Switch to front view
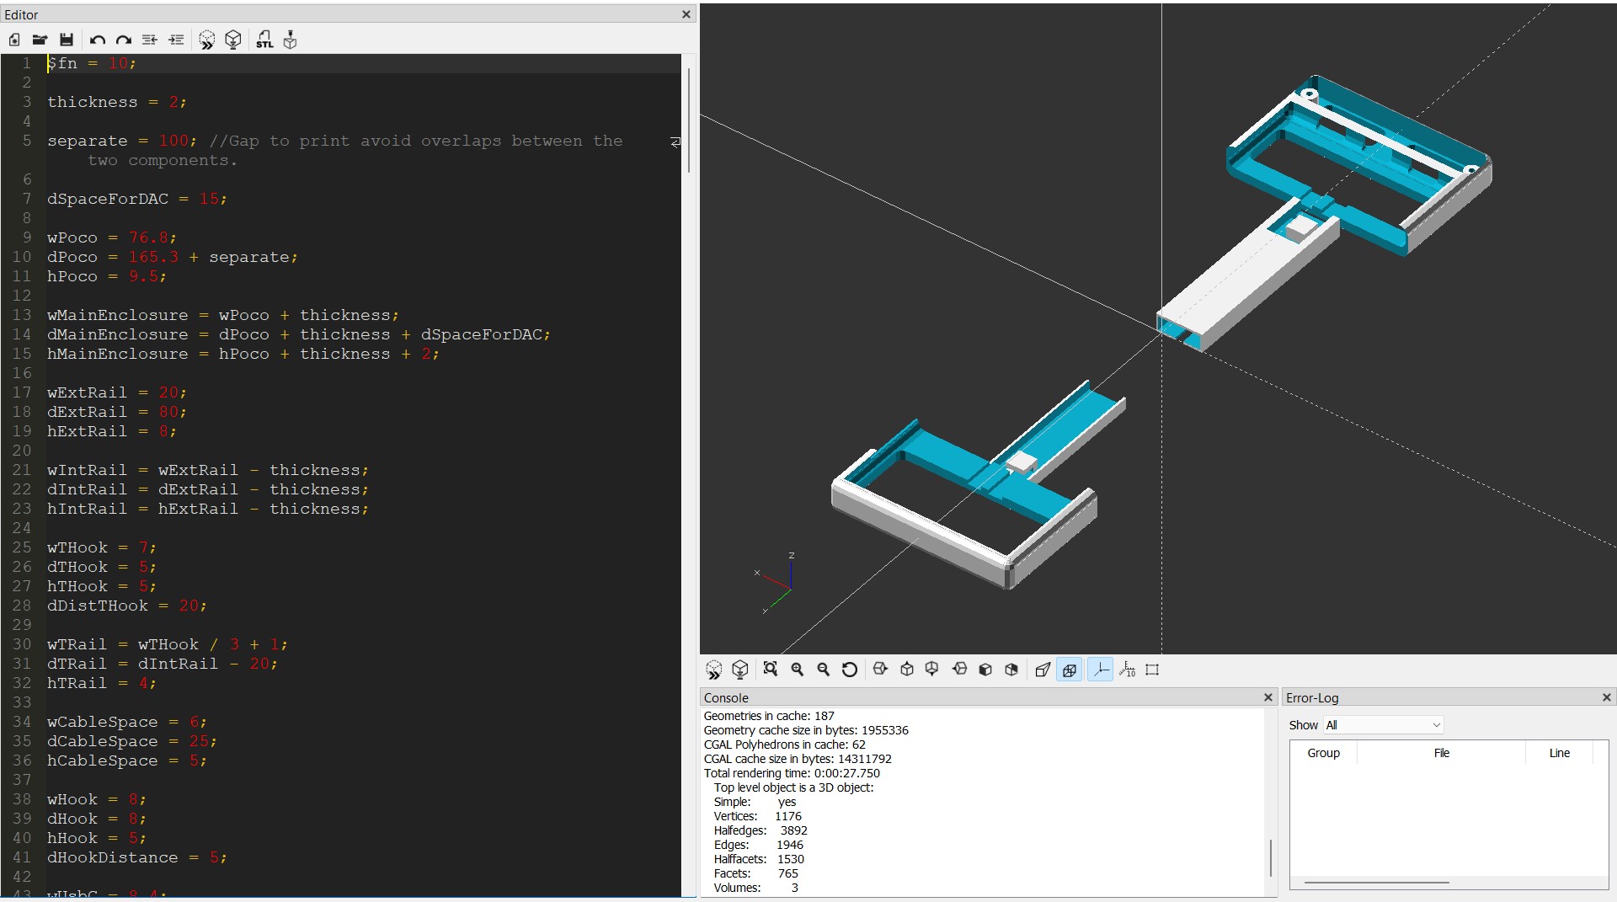The height and width of the screenshot is (902, 1617). tap(985, 670)
